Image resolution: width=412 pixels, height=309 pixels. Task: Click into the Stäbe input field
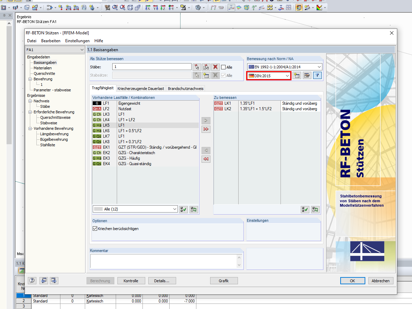[152, 67]
